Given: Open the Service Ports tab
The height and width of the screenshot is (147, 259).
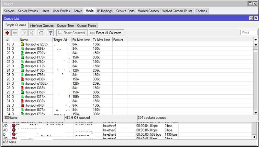Looking at the screenshot, I should click(x=125, y=11).
